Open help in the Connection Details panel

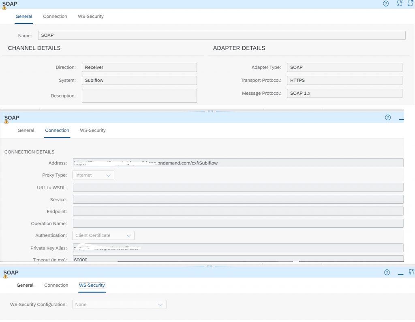(x=388, y=117)
